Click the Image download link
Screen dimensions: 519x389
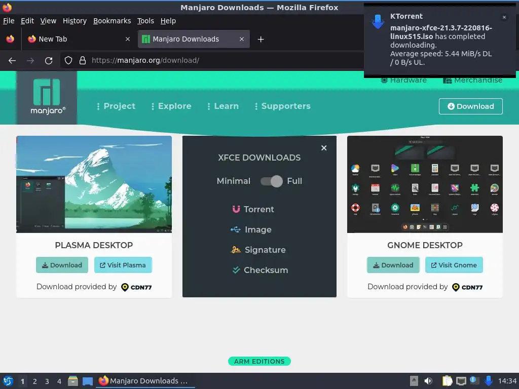pos(251,229)
